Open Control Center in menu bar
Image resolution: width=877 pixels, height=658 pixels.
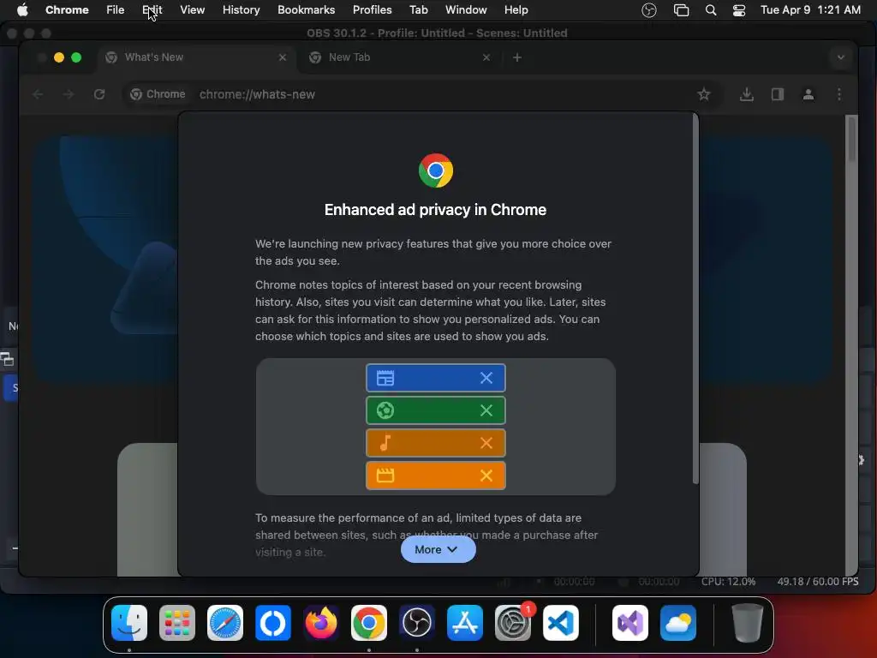click(739, 10)
